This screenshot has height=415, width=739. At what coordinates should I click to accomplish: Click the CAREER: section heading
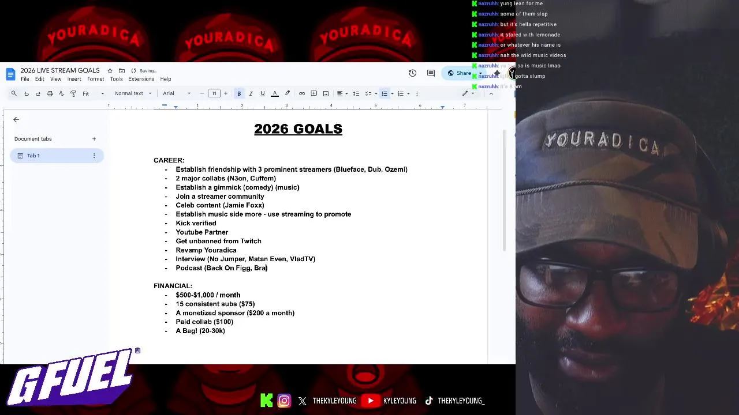[x=169, y=160]
